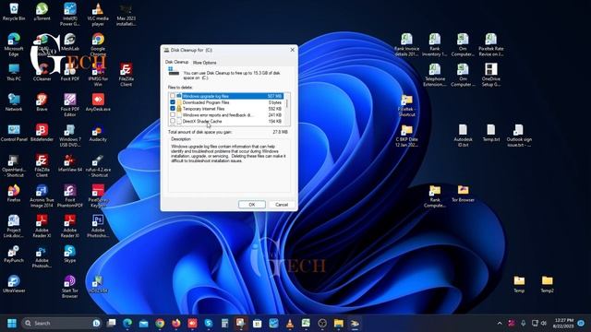Viewport: 591px width, 332px height.
Task: Check the DirectX Shader Cache checkbox
Action: point(173,121)
